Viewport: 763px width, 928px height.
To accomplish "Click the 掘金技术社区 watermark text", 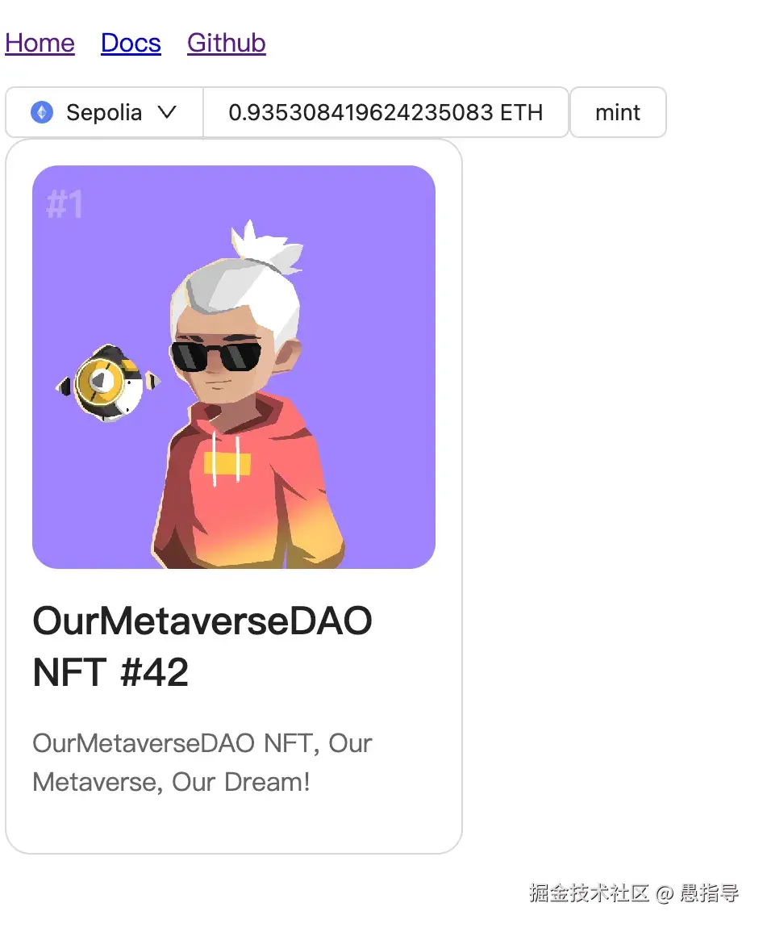I will 589,892.
